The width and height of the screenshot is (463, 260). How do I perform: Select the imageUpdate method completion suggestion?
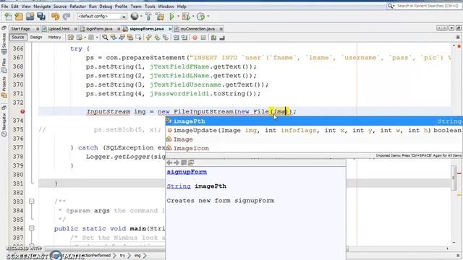(314, 130)
